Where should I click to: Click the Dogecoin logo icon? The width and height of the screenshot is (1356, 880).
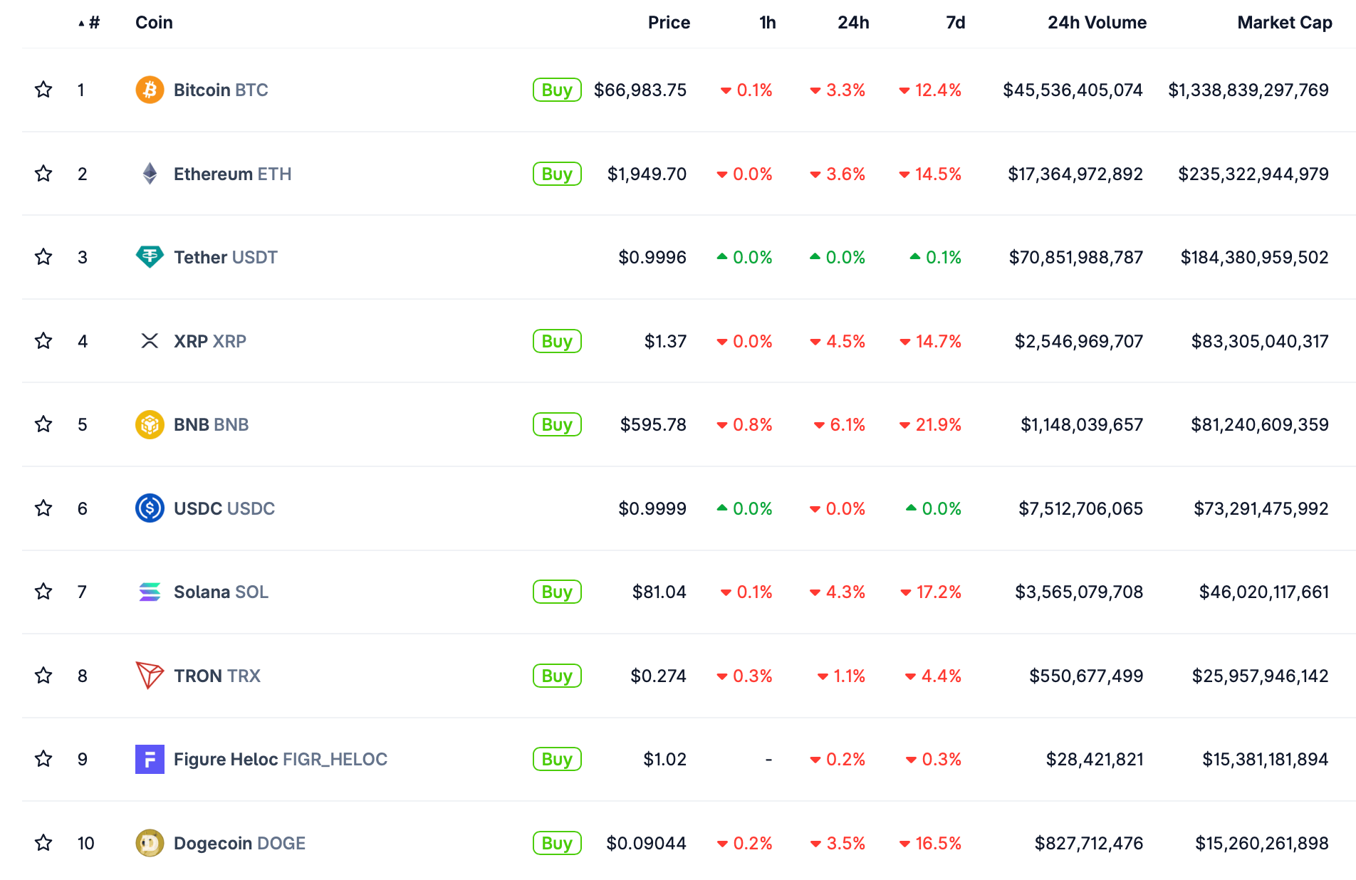pos(150,843)
